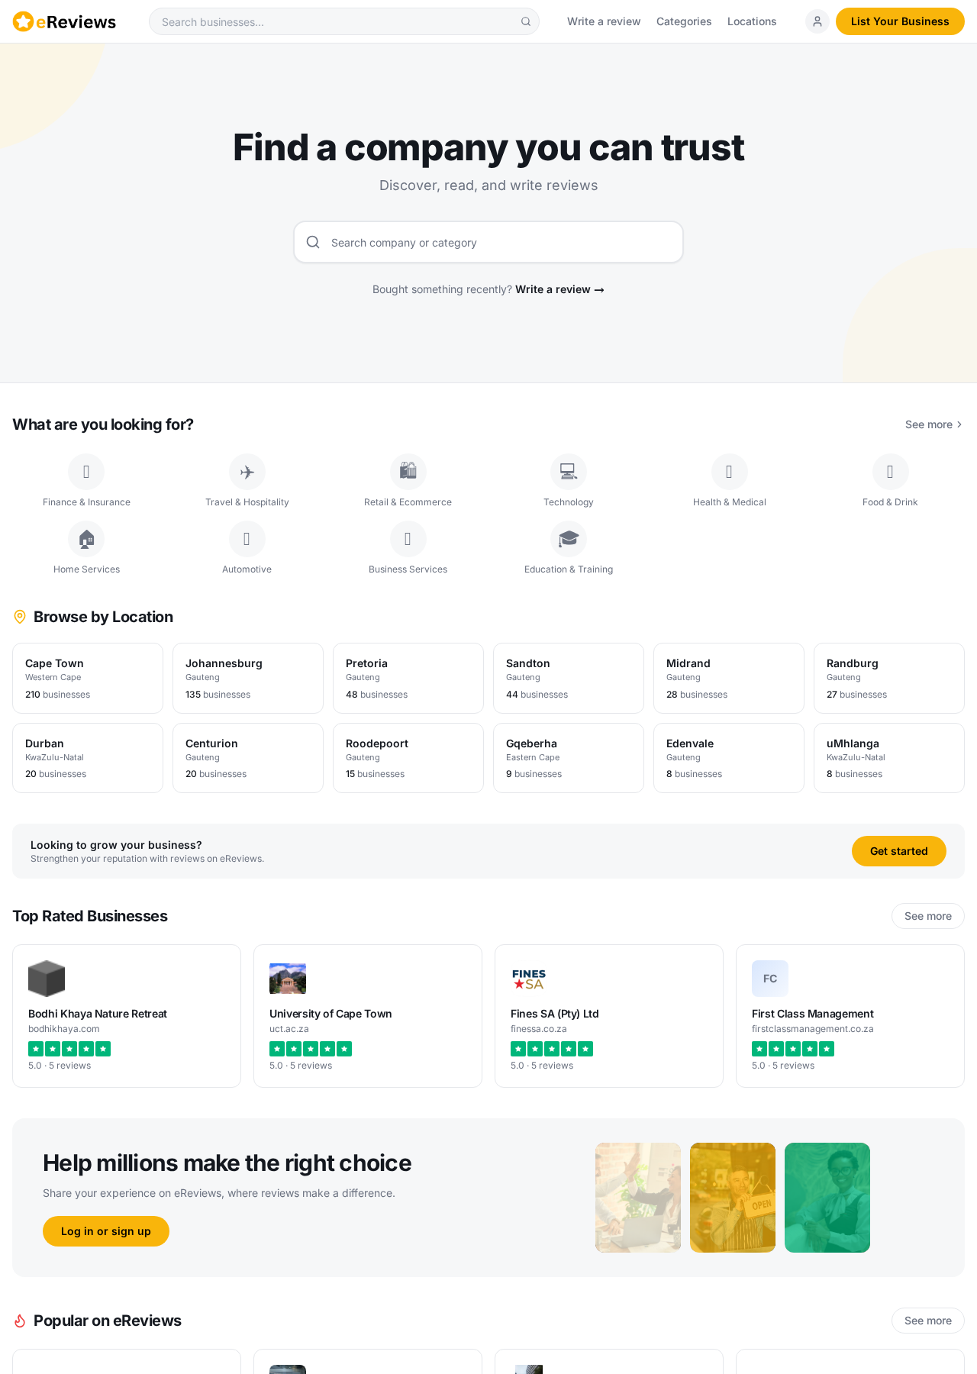Open the Travel & Hospitality airplane icon
977x1374 pixels.
point(247,472)
